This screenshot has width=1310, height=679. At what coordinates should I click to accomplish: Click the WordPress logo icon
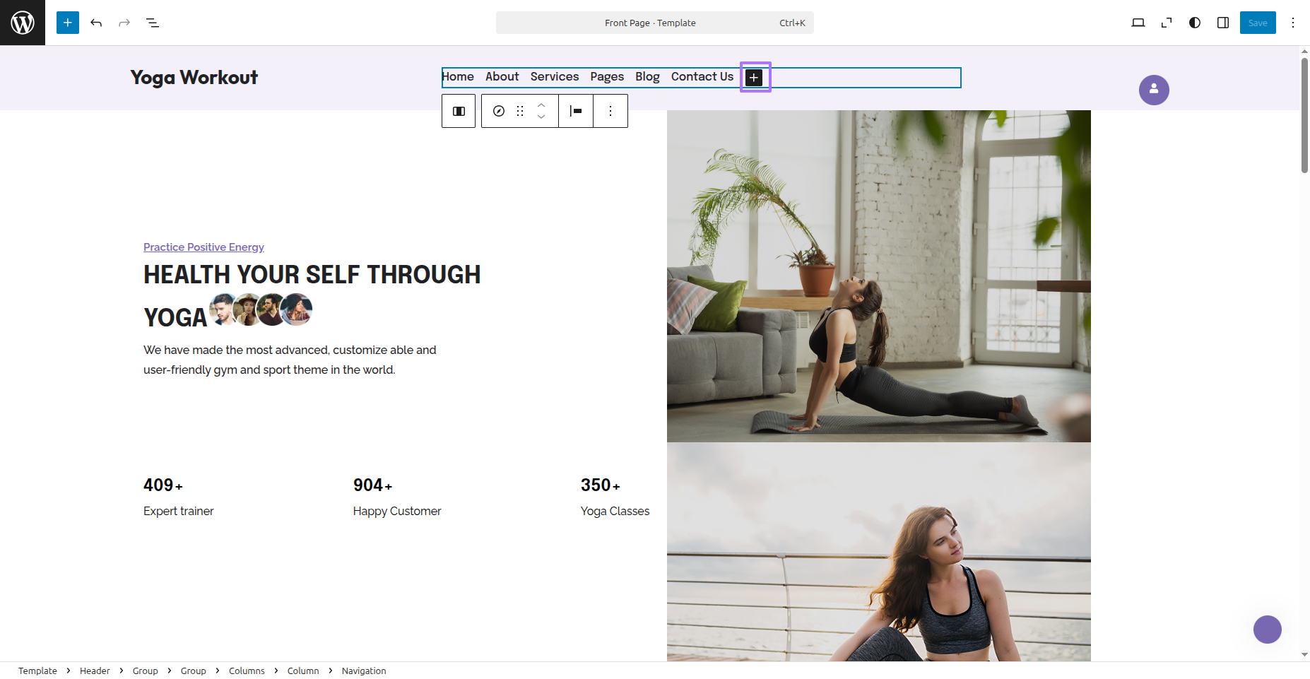click(23, 23)
